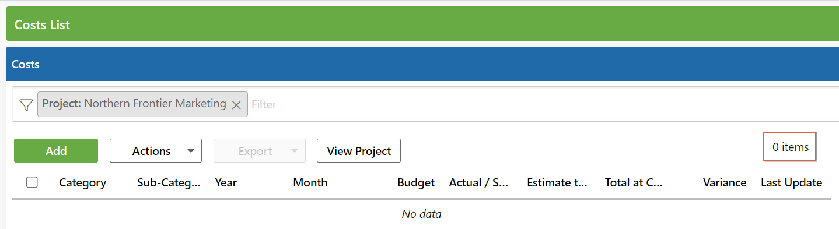839x229 pixels.
Task: Sort by the Category column header
Action: [82, 182]
